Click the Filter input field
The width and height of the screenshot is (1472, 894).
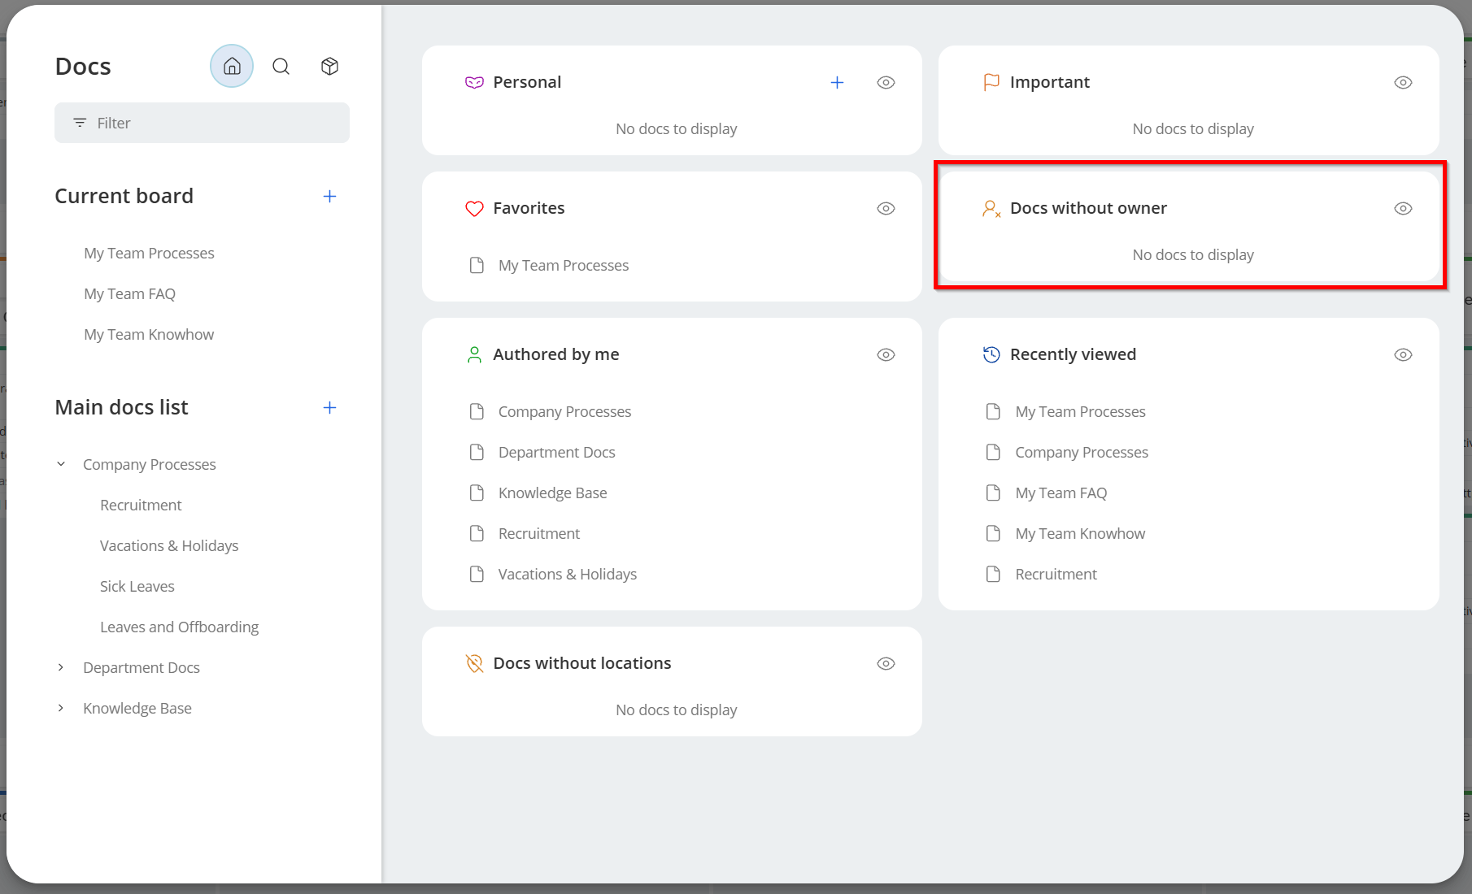pyautogui.click(x=202, y=124)
